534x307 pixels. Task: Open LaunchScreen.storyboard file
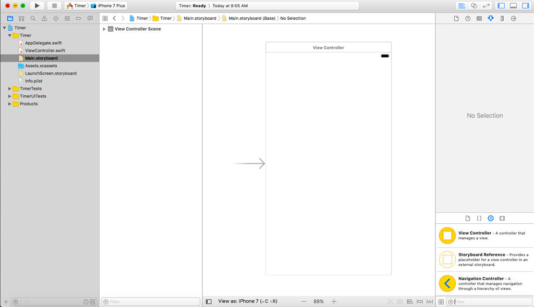click(x=51, y=73)
